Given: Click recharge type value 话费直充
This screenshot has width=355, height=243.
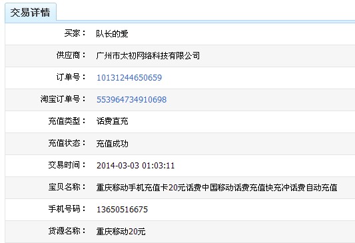Looking at the screenshot, I should (x=113, y=121).
